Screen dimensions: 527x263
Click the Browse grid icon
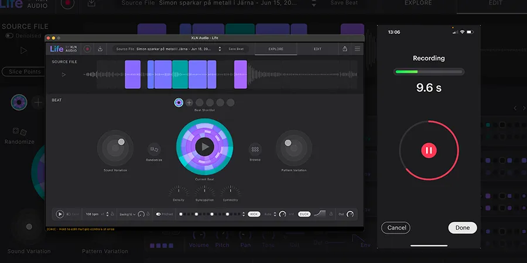tap(255, 149)
